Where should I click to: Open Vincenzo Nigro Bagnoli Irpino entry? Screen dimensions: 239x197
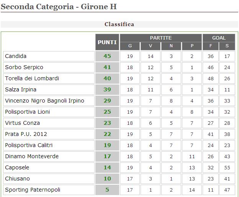tap(44, 101)
